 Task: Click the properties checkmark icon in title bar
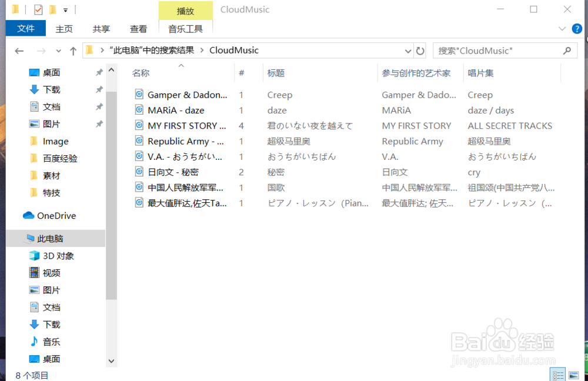point(38,9)
